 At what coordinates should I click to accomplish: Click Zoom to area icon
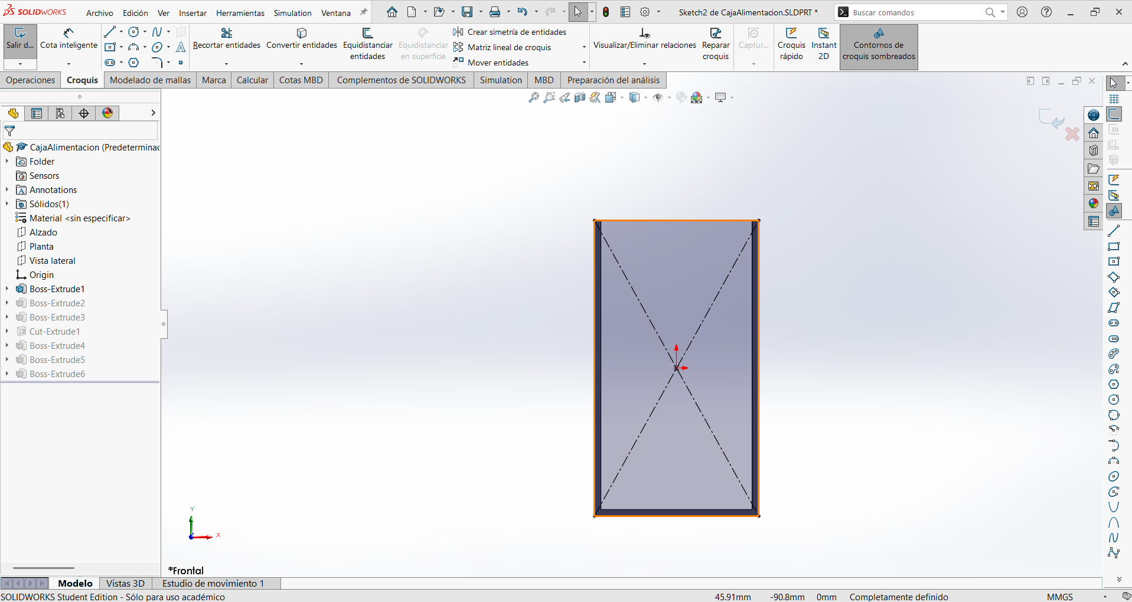coord(549,97)
